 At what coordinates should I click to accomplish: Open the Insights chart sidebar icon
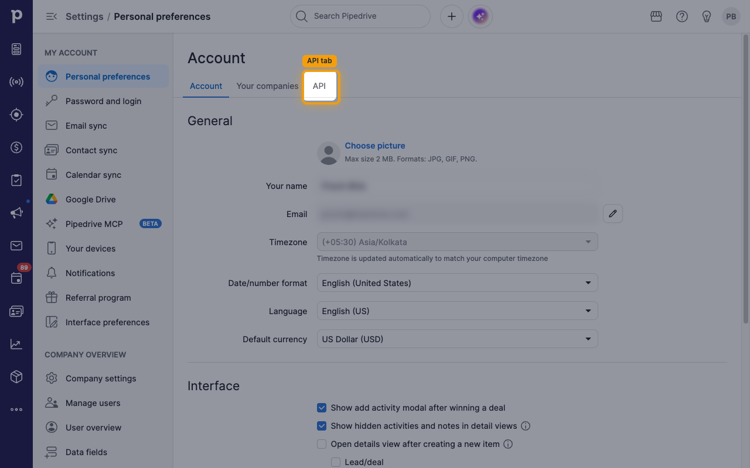pos(16,344)
